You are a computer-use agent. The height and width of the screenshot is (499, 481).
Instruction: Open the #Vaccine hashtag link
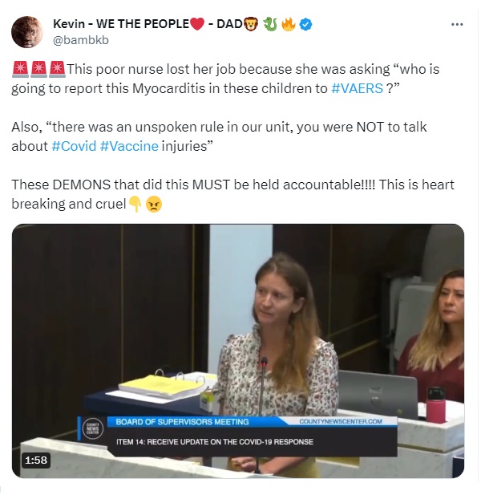[x=129, y=146]
